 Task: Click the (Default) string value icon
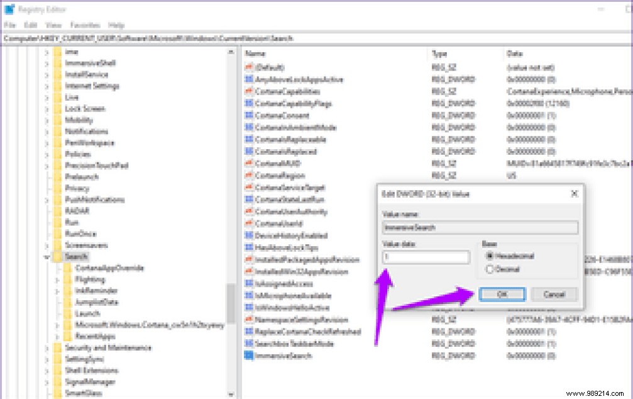pyautogui.click(x=248, y=67)
